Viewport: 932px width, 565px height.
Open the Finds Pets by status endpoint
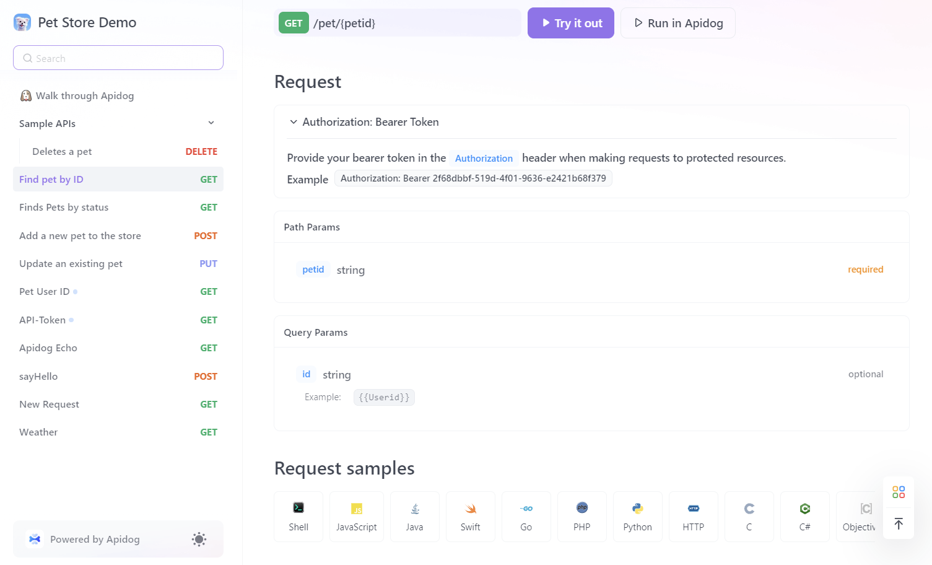click(x=64, y=207)
